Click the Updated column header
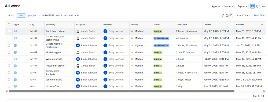The image size is (268, 102). (240, 25)
